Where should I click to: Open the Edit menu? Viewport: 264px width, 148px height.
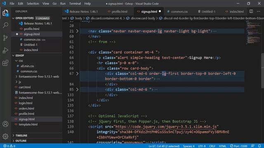click(x=20, y=4)
